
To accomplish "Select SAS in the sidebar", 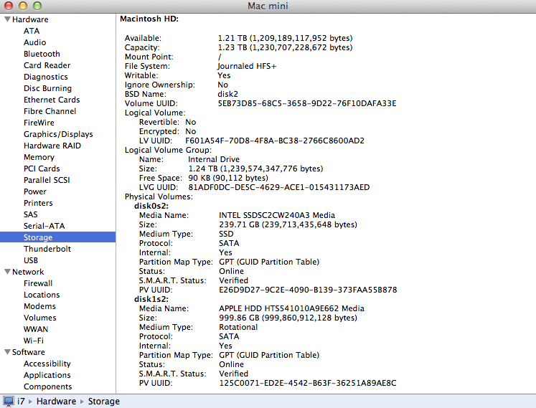I will 30,214.
